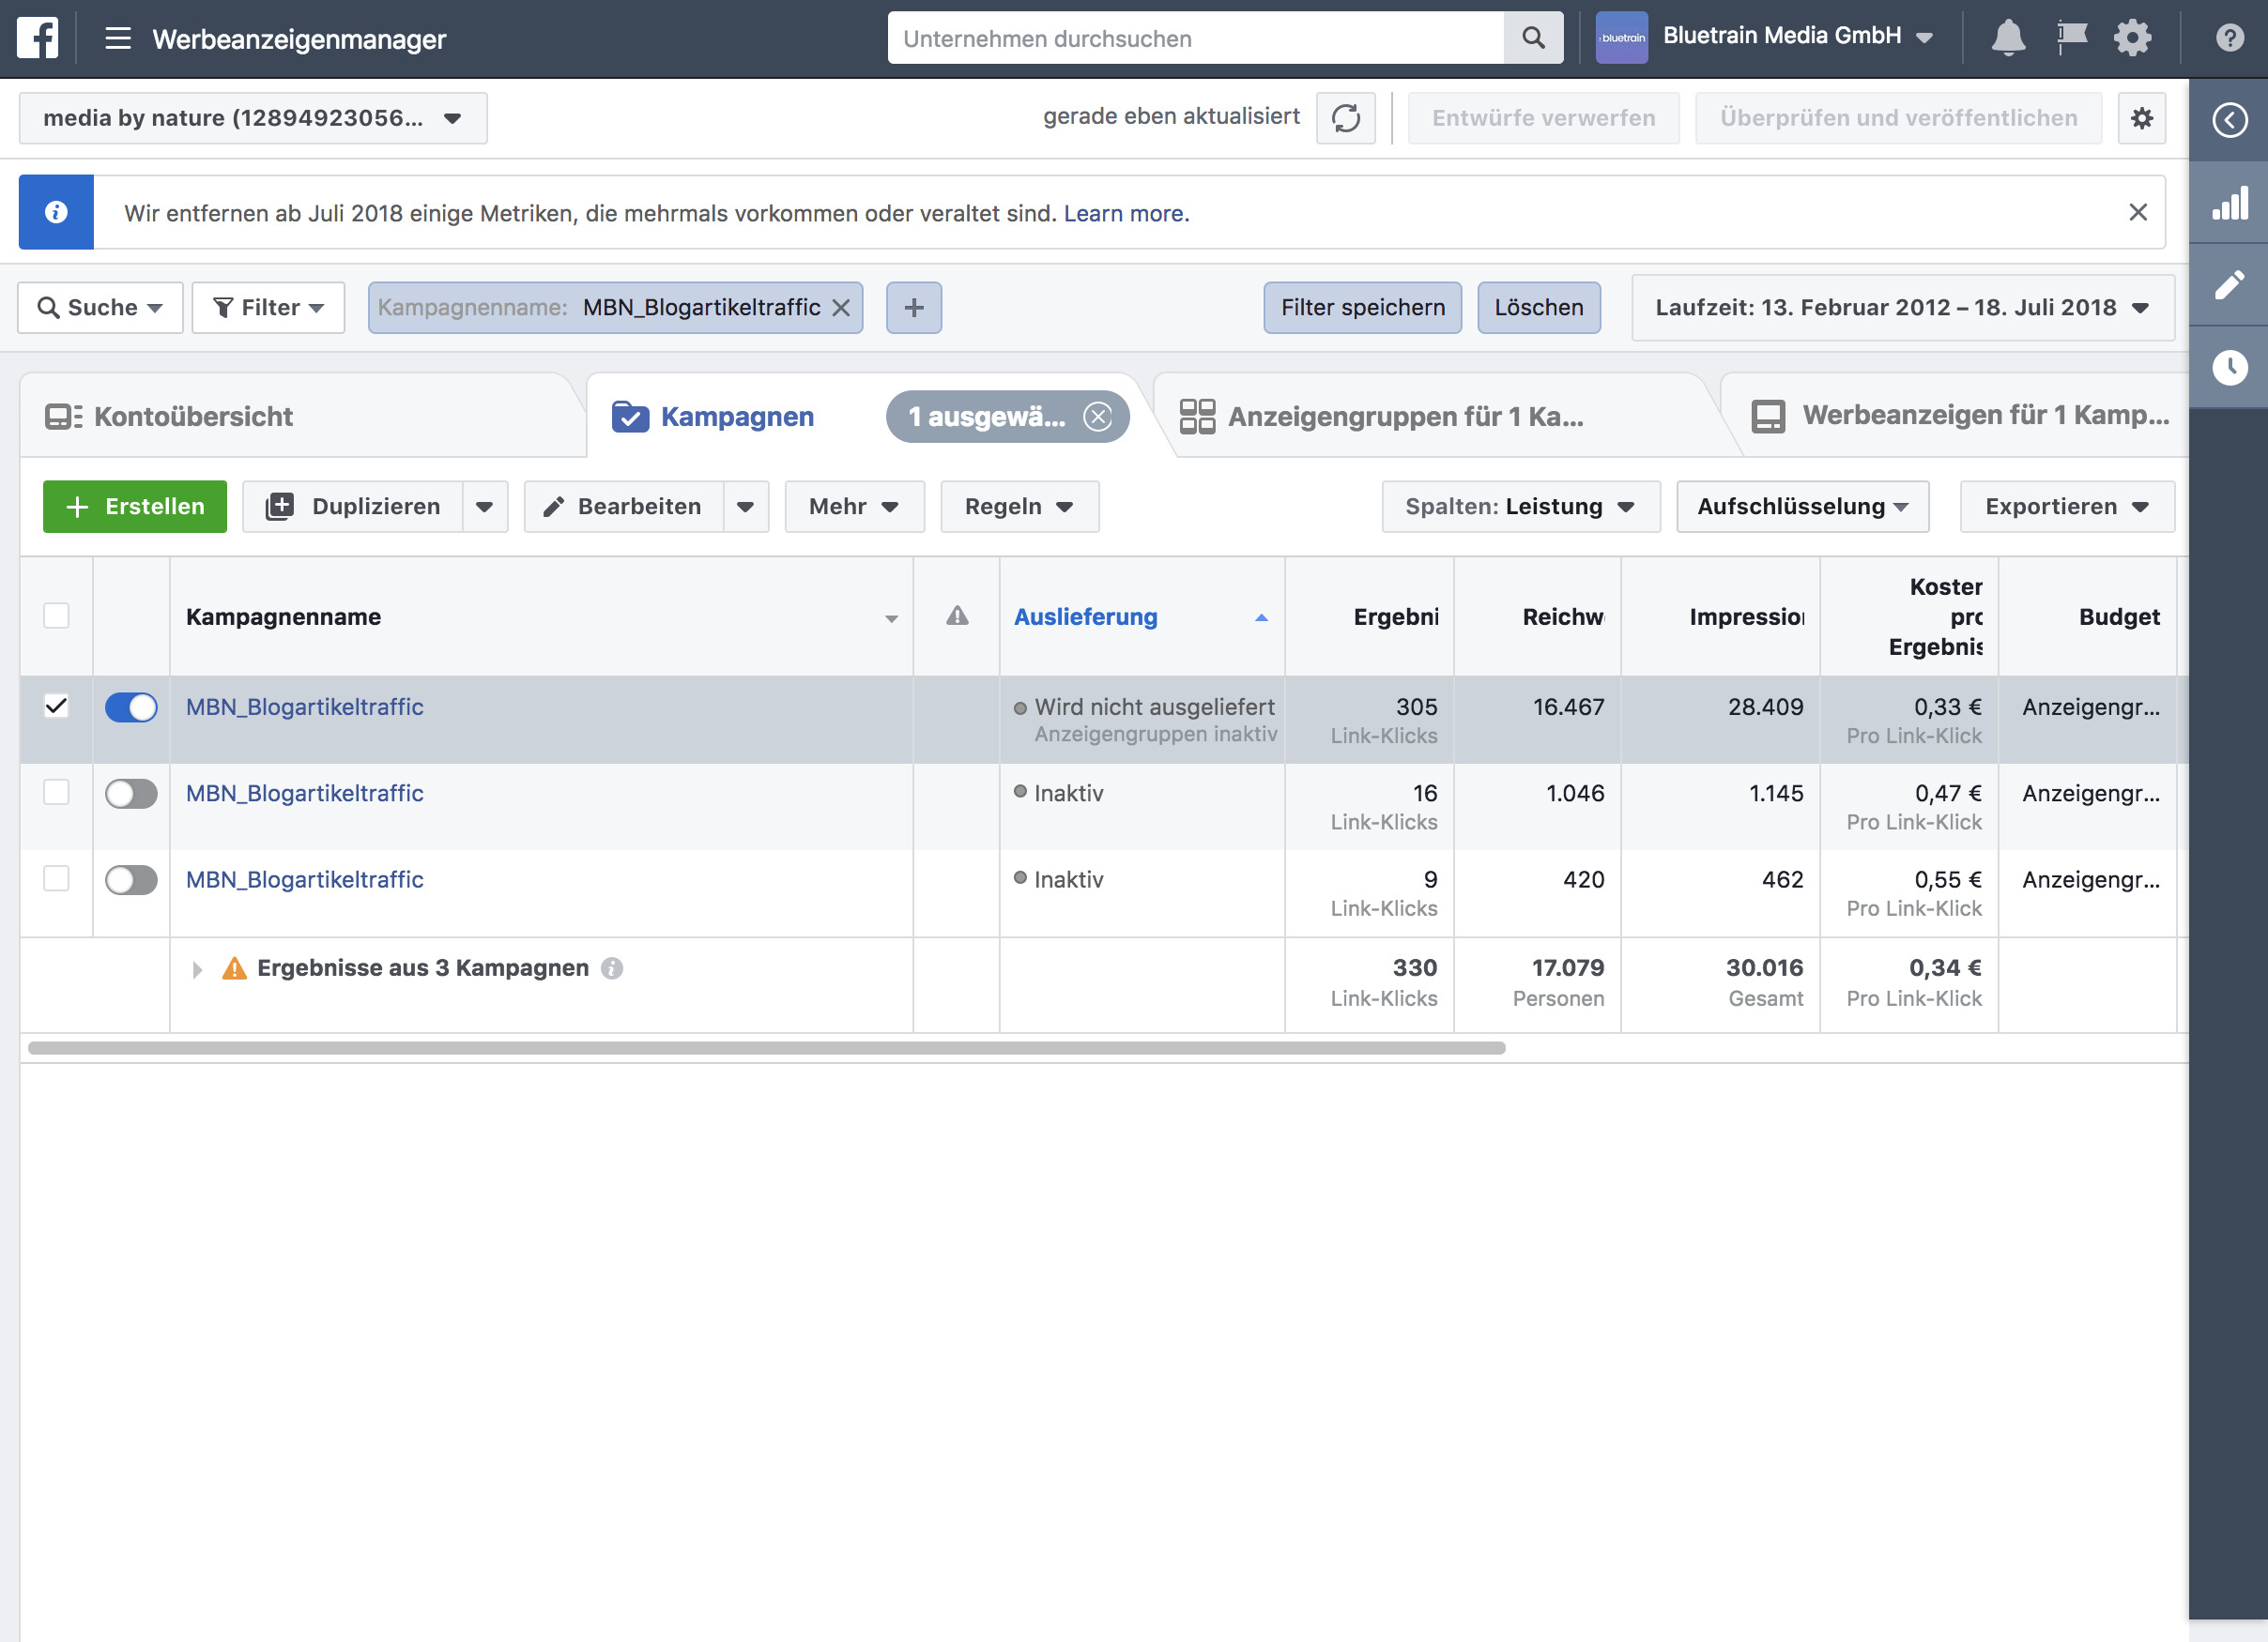Click the horizontal table scrollbar
The width and height of the screenshot is (2268, 1642).
pos(766,1047)
